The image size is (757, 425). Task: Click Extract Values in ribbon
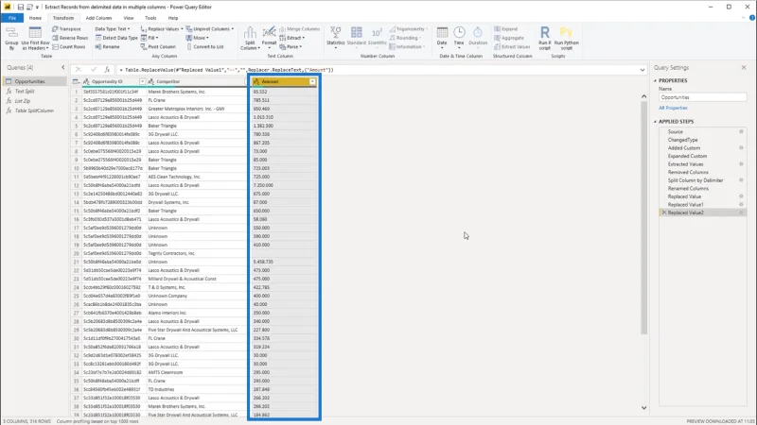tap(512, 46)
